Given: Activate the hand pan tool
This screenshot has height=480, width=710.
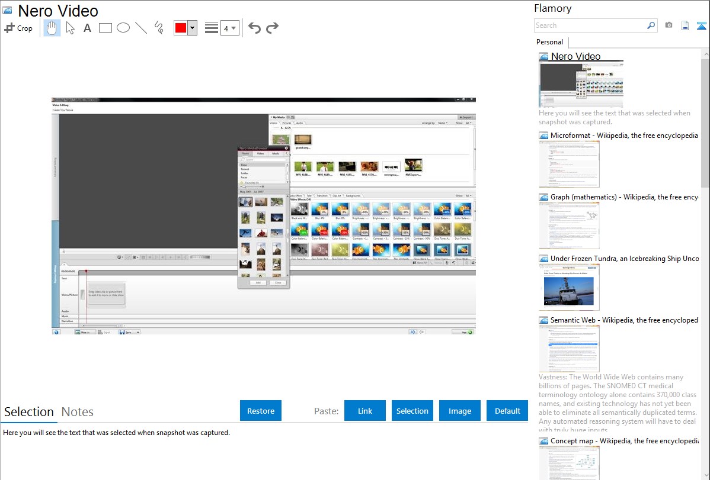Looking at the screenshot, I should tap(52, 28).
